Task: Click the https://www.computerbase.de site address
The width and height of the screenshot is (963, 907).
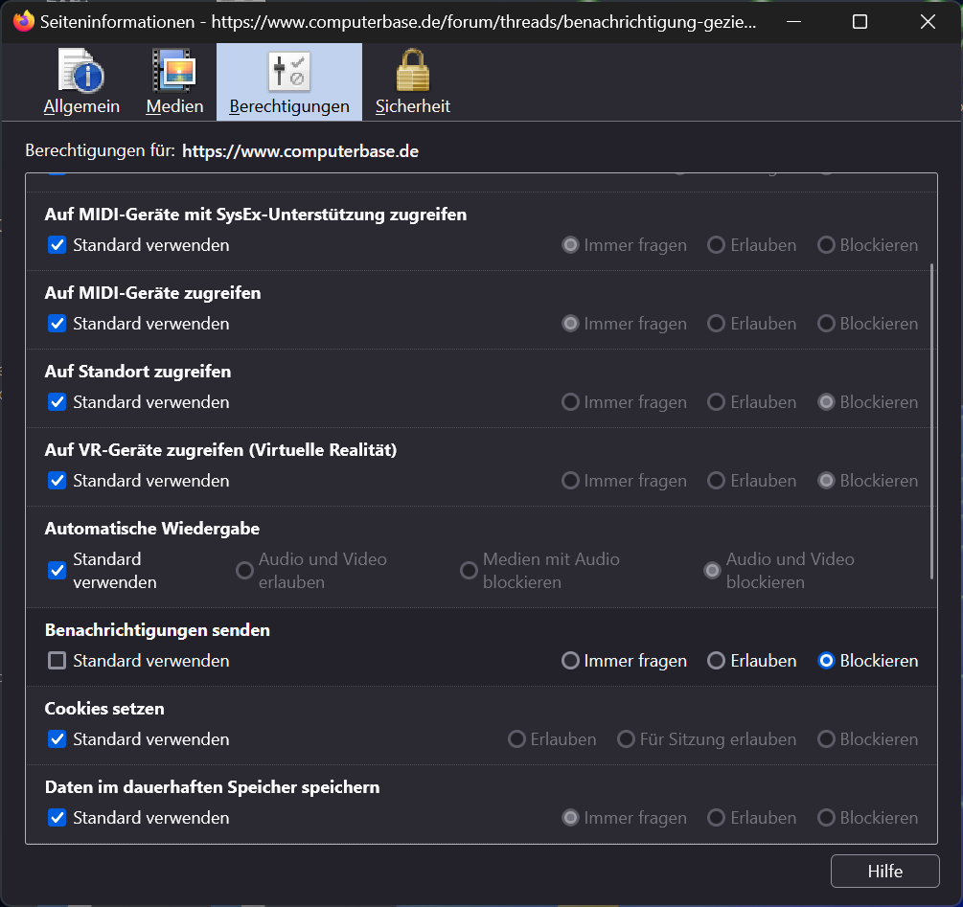Action: (x=300, y=151)
